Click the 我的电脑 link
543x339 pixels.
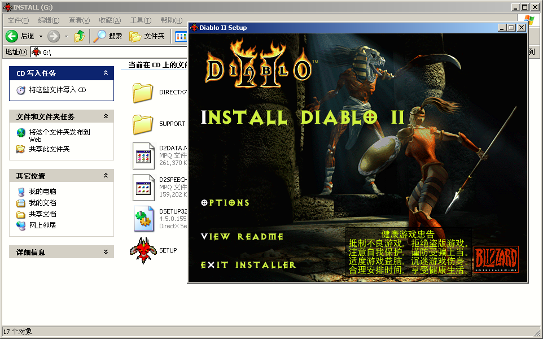[42, 192]
